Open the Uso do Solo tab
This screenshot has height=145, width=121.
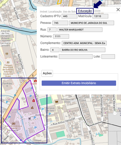tap(70, 12)
